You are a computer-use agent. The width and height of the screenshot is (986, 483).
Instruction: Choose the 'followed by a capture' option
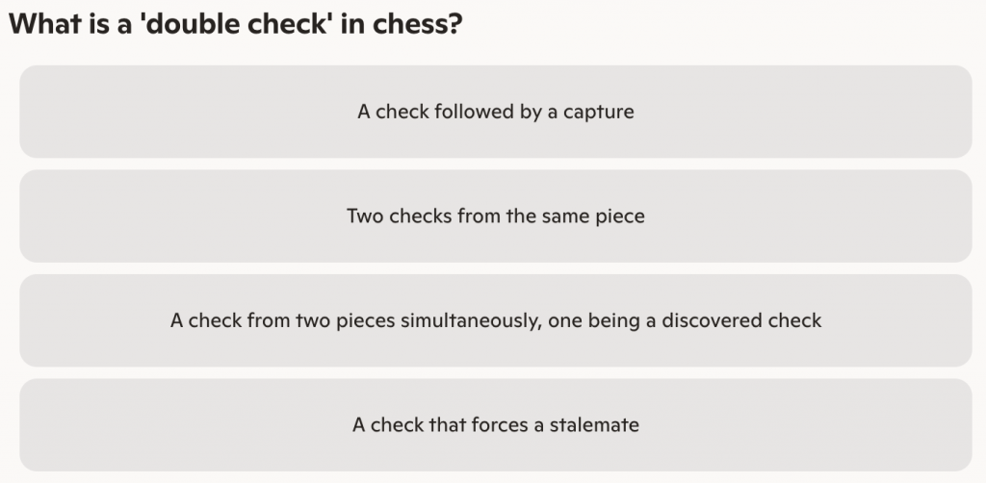(495, 112)
